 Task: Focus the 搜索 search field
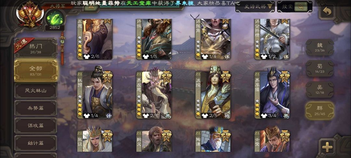[x=287, y=7]
